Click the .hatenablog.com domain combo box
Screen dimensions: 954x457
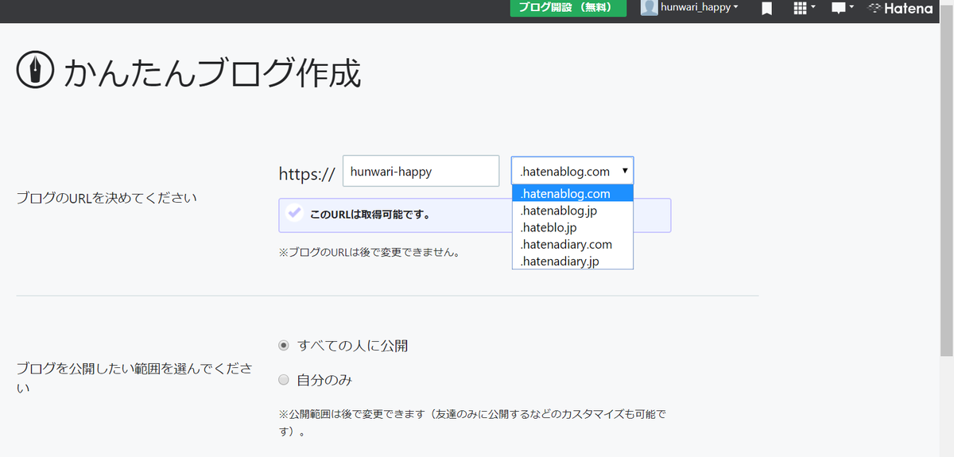(572, 171)
